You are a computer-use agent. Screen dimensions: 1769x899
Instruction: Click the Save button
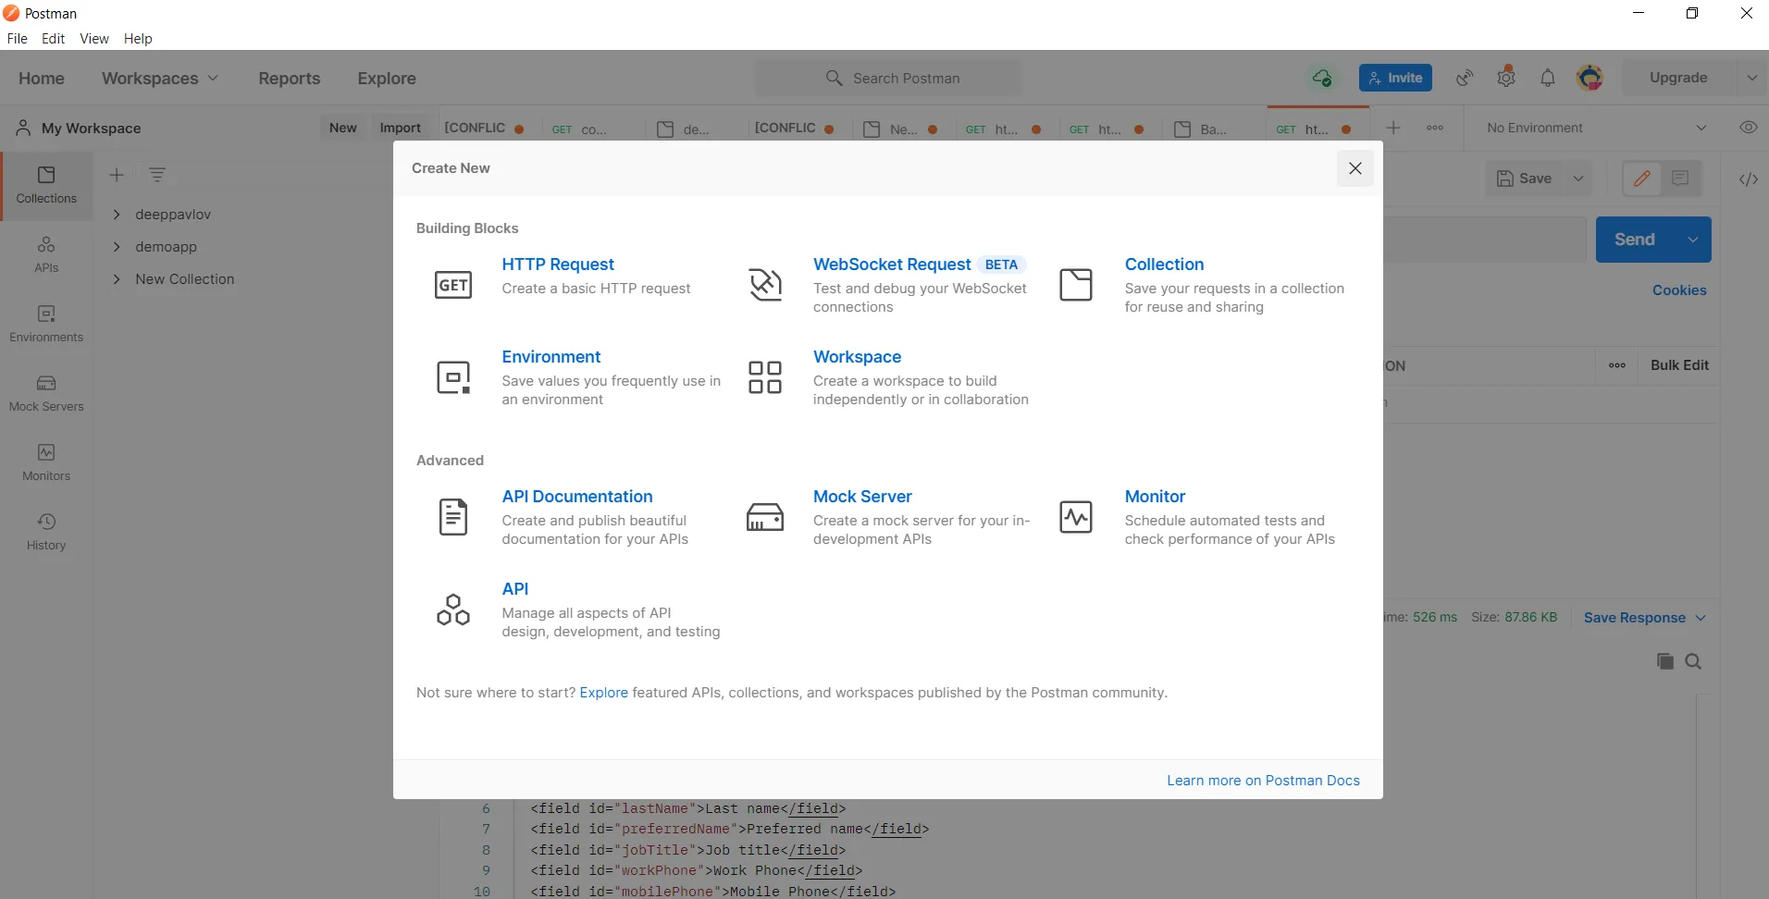1525,179
